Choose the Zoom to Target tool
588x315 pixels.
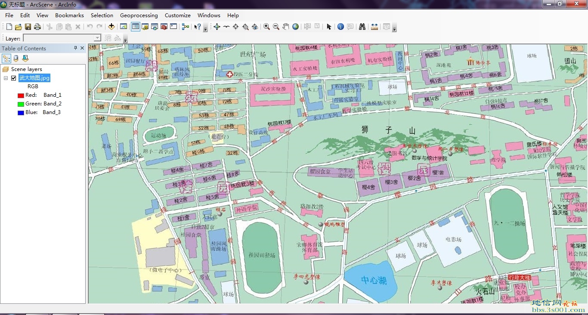click(245, 27)
